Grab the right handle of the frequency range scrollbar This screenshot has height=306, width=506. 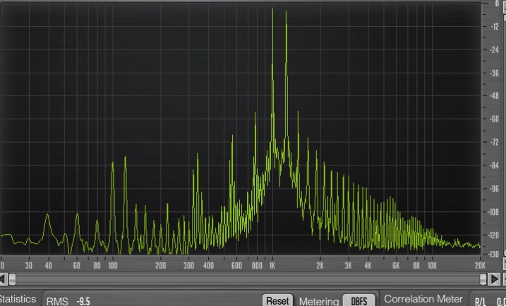pyautogui.click(x=483, y=279)
